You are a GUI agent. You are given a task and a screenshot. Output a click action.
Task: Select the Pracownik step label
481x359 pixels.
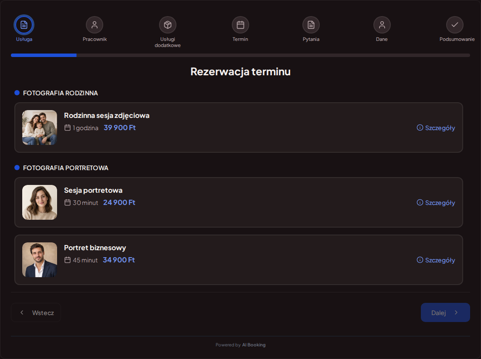pyautogui.click(x=95, y=39)
